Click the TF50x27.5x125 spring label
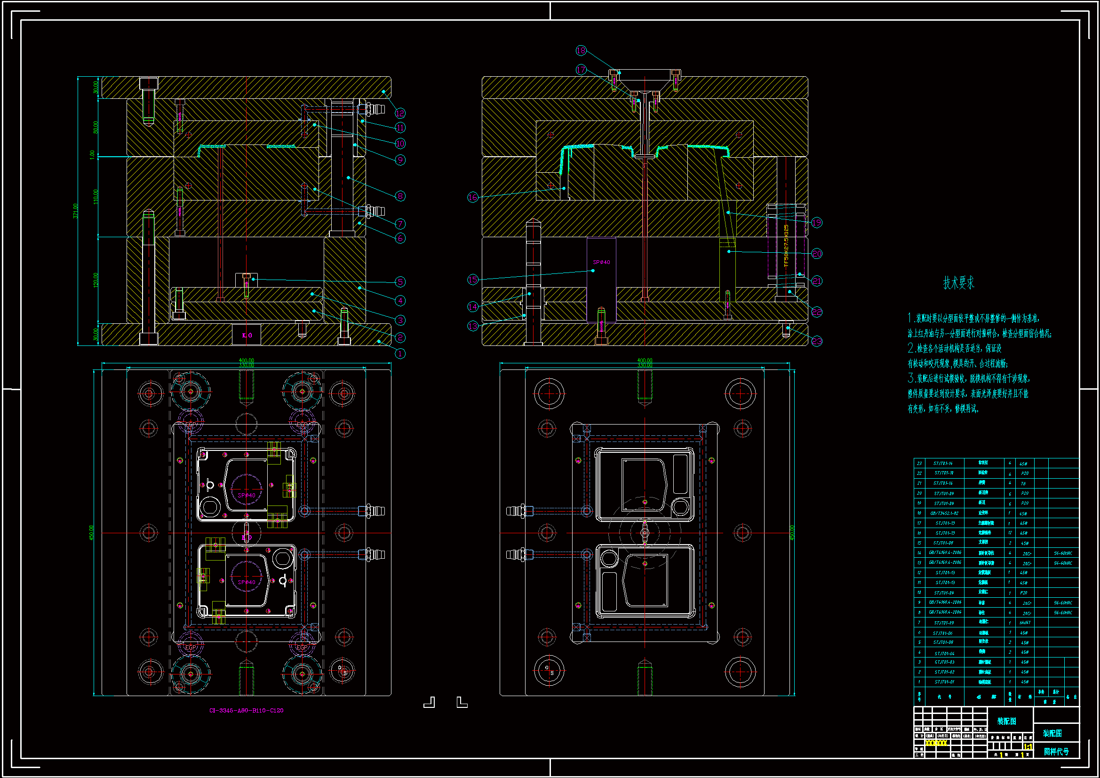The image size is (1100, 778). [x=786, y=246]
